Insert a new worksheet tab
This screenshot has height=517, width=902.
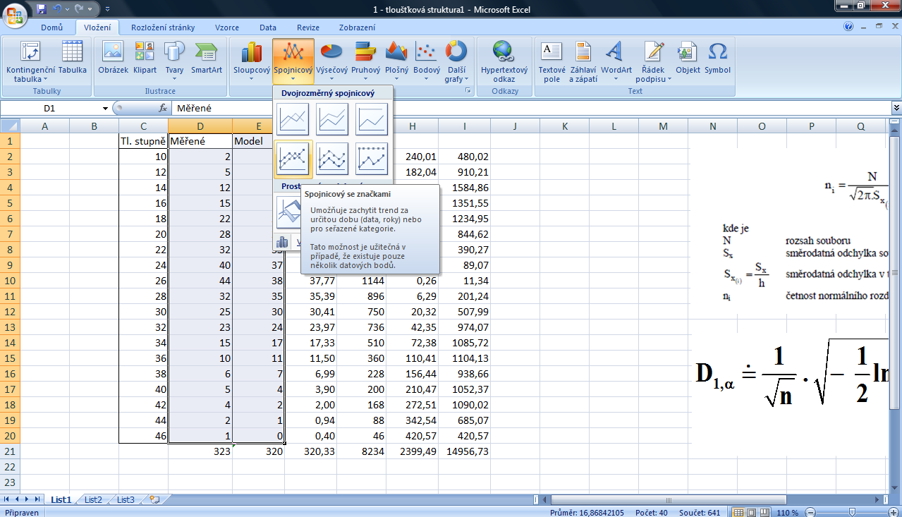click(154, 499)
